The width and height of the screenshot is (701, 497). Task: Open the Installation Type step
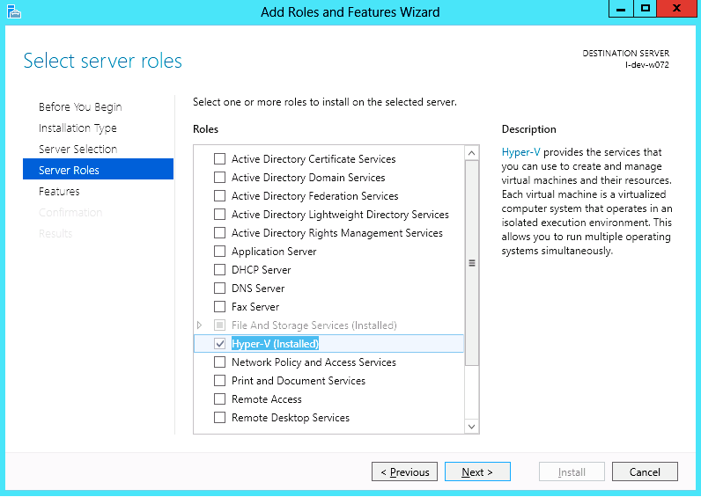pyautogui.click(x=77, y=128)
